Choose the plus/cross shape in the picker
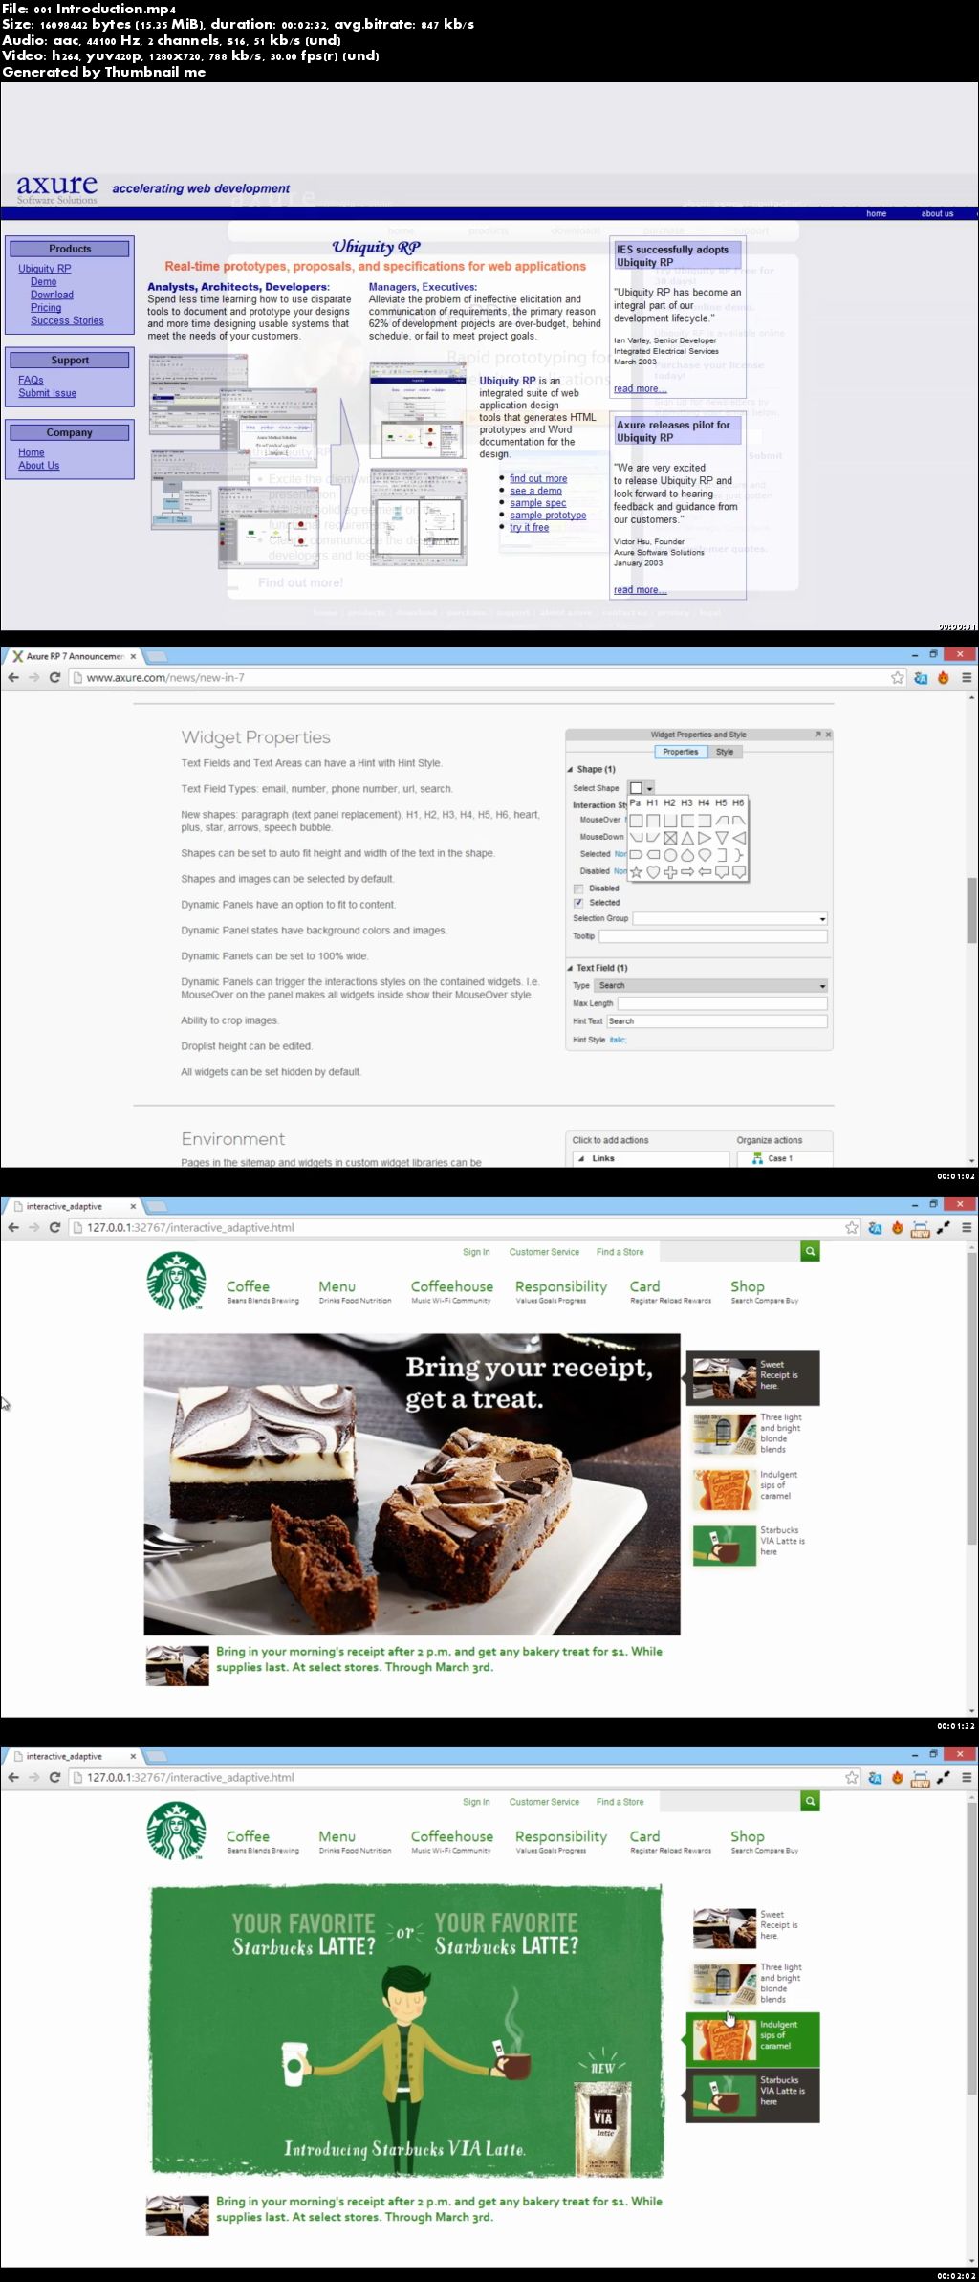 pyautogui.click(x=670, y=872)
